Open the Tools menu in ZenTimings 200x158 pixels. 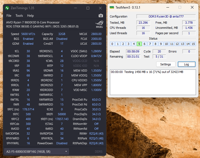(x=19, y=16)
